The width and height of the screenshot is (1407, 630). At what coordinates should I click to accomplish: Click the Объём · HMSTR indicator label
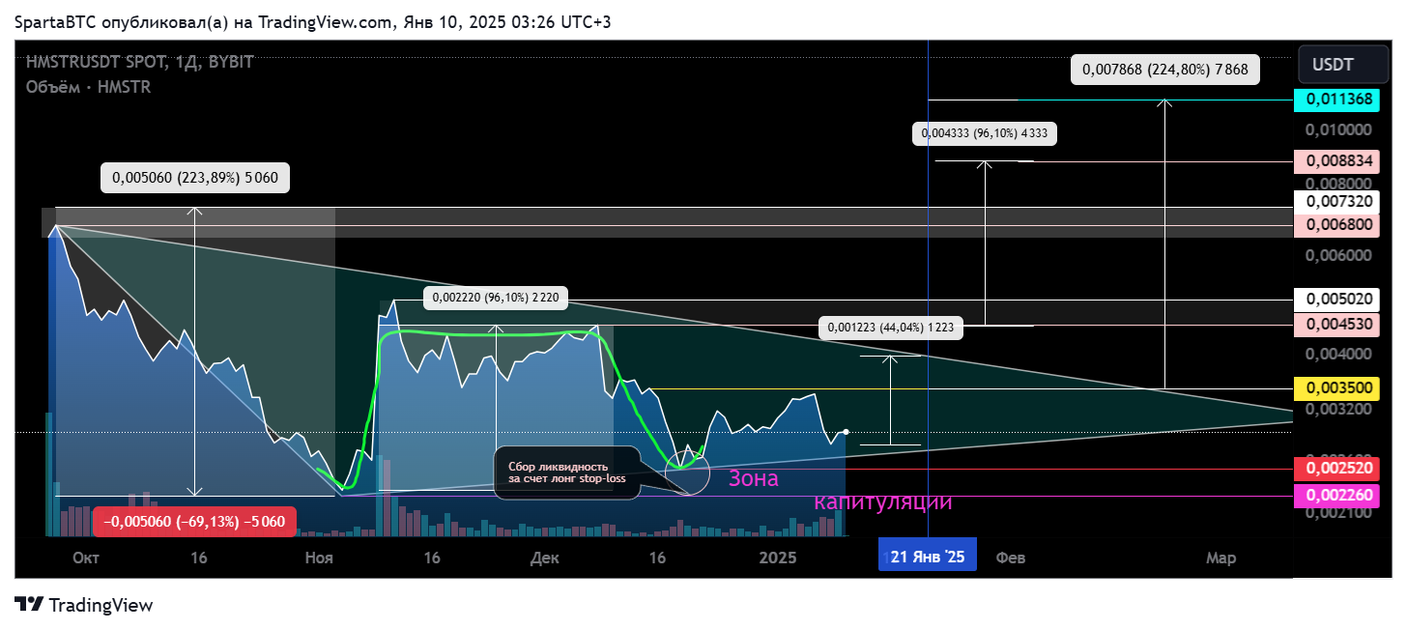point(88,87)
